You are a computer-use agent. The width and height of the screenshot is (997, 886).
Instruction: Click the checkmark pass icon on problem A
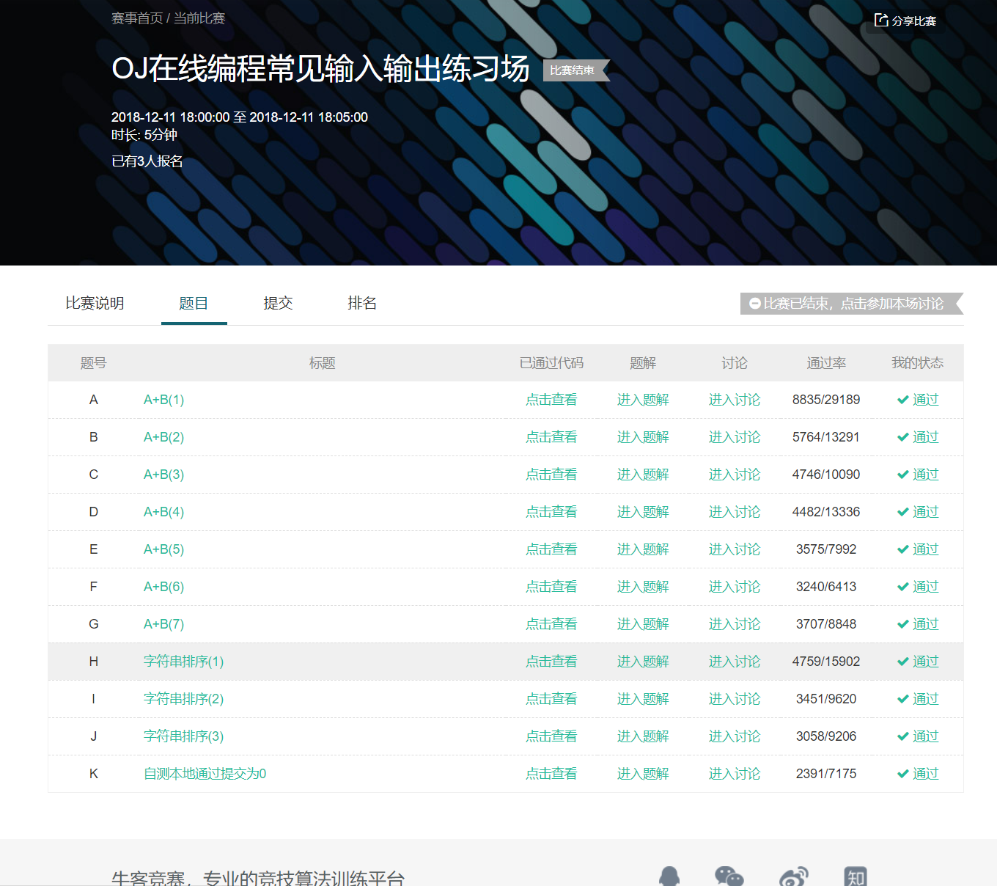[x=902, y=399]
